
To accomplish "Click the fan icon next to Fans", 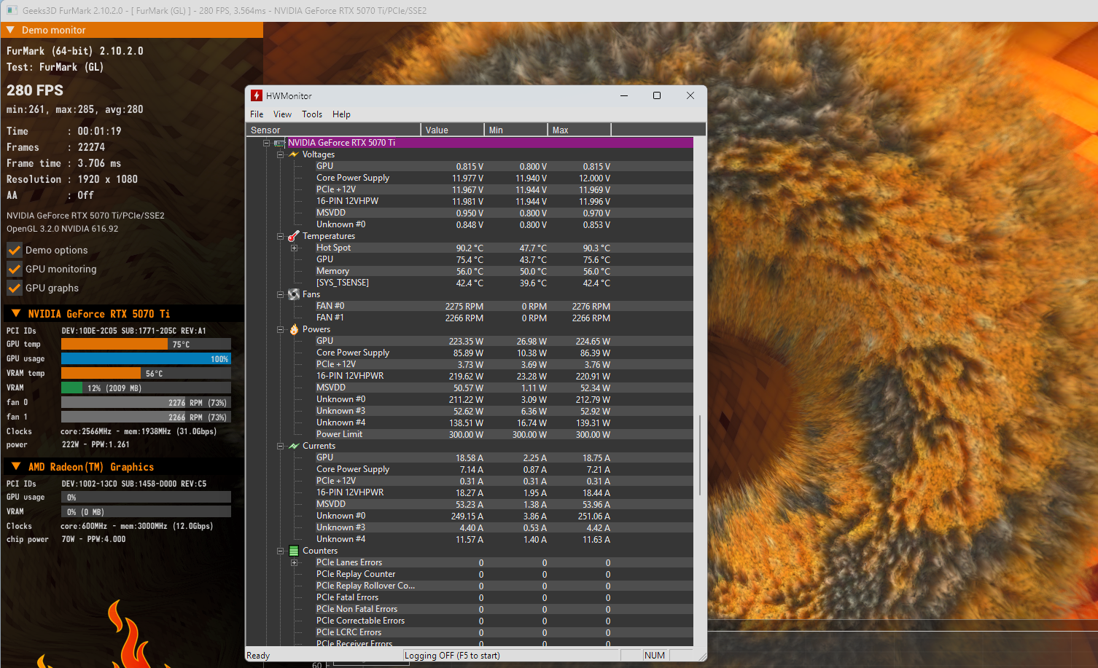I will click(x=294, y=294).
